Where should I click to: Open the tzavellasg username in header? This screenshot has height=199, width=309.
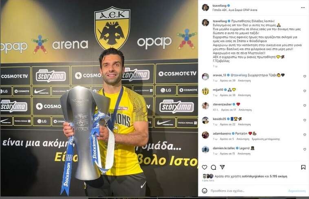[219, 6]
